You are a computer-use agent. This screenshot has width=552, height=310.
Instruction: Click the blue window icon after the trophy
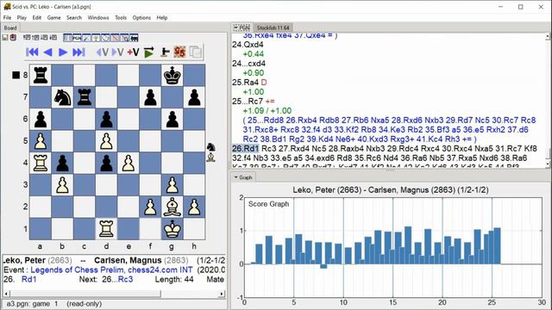click(105, 38)
